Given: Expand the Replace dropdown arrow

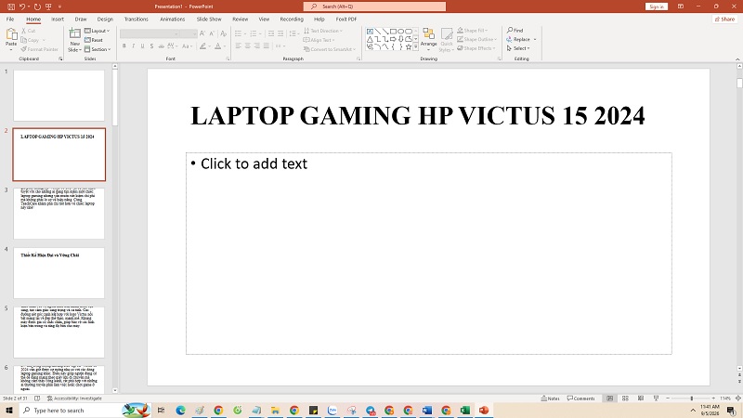Looking at the screenshot, I should point(535,39).
